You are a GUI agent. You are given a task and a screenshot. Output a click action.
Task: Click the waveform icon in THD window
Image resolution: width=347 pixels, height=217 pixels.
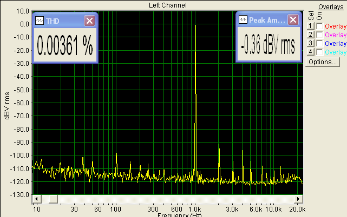40,21
